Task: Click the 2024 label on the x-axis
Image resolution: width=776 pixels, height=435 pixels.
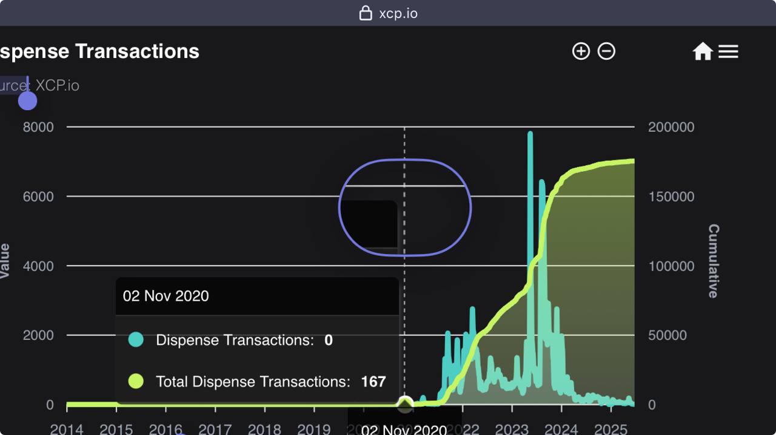Action: (561, 430)
